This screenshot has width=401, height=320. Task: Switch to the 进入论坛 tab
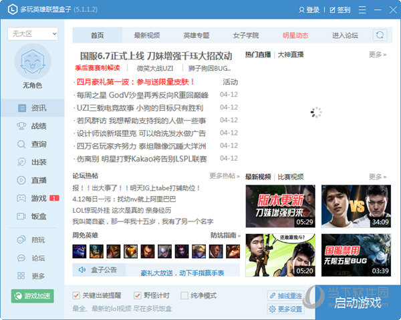(x=345, y=35)
